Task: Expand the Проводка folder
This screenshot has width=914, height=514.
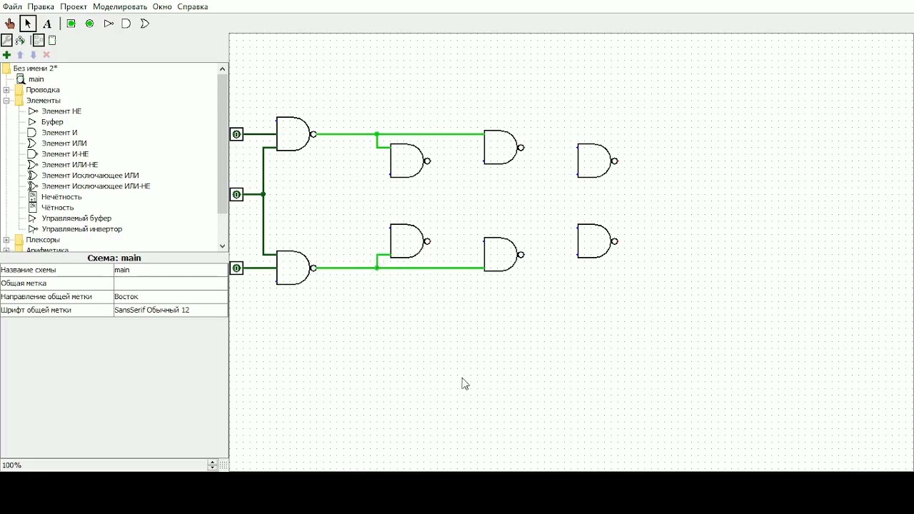Action: pos(6,90)
